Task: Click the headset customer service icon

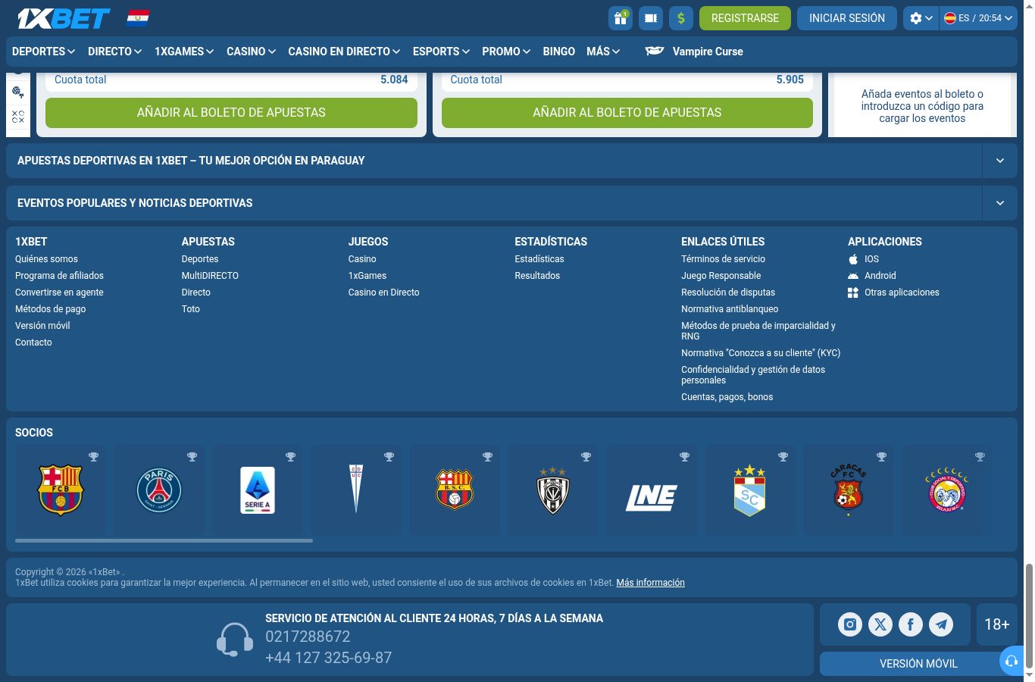Action: [235, 640]
